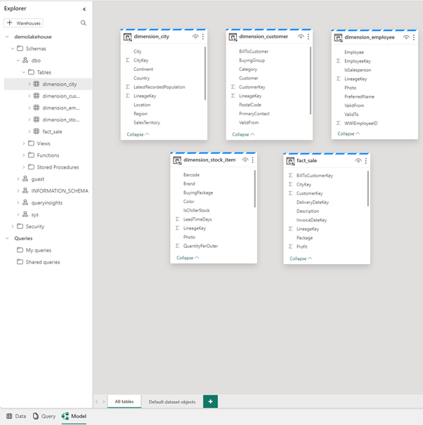
Task: Click the Shared queries folder icon
Action: tap(20, 262)
